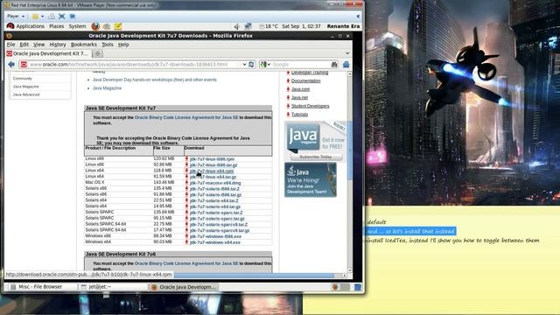The height and width of the screenshot is (315, 560).
Task: Click the Java Magazine Subscribe Today banner
Action: (315, 142)
